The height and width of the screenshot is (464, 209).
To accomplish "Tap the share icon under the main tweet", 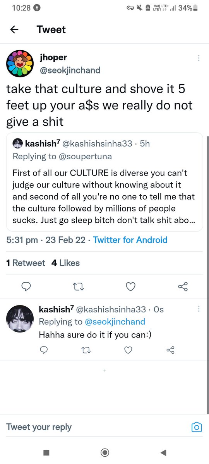I will click(183, 287).
